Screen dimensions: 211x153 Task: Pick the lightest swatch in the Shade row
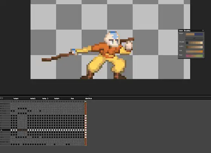pos(202,43)
